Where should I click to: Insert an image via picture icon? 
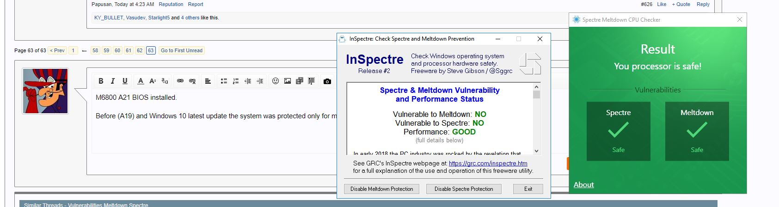tap(288, 81)
